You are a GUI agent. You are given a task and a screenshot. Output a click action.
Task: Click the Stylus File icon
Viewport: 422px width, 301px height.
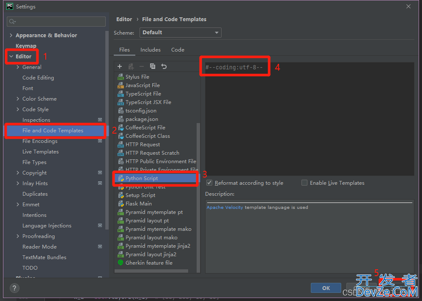click(x=121, y=77)
